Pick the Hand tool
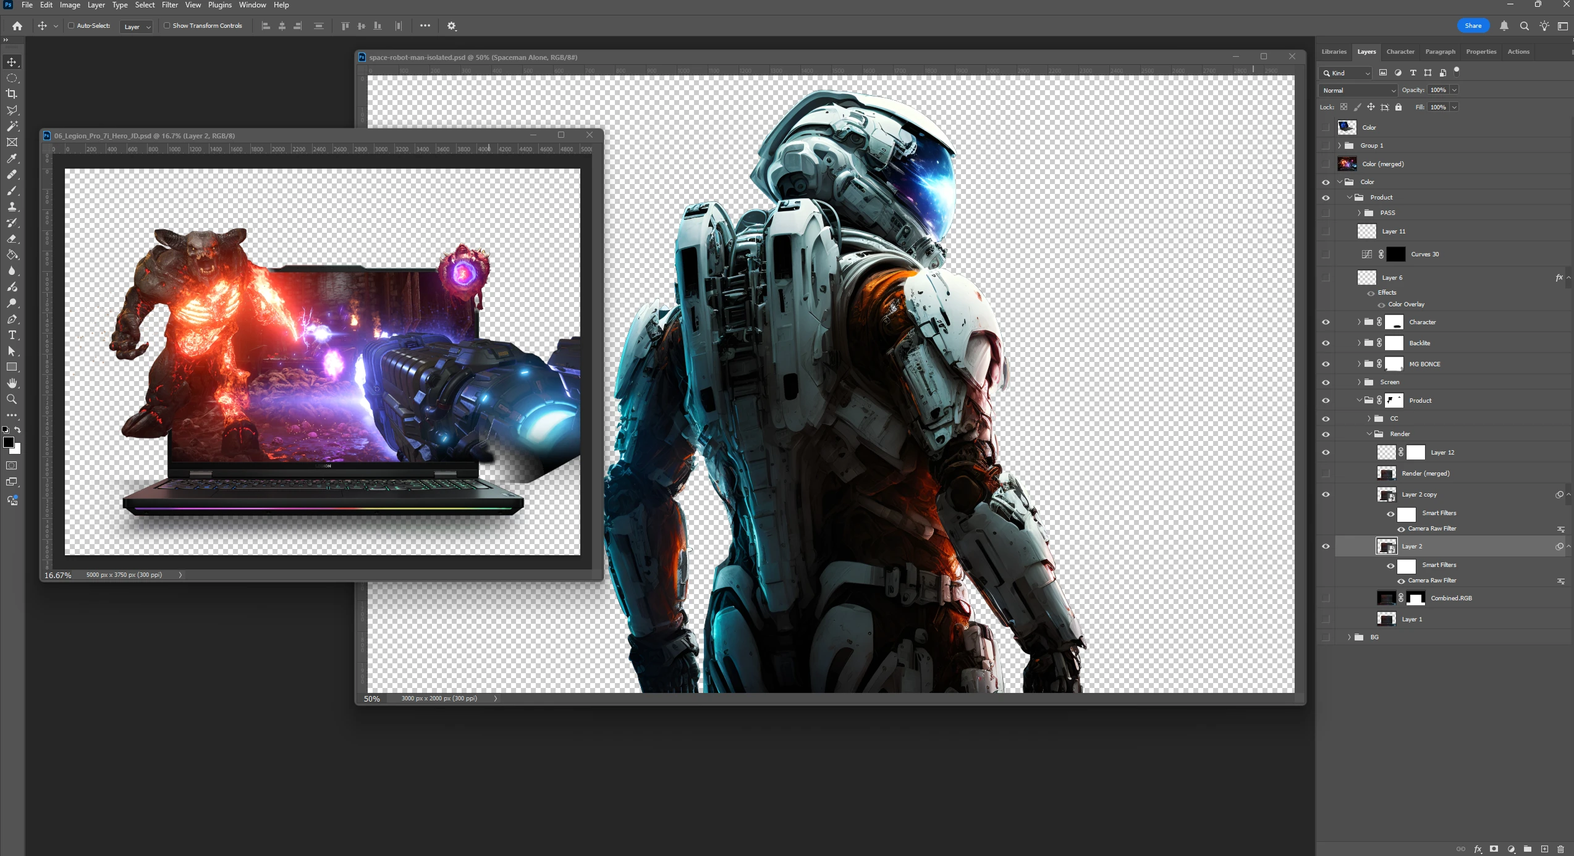Screen dimensions: 1574x856 12,384
